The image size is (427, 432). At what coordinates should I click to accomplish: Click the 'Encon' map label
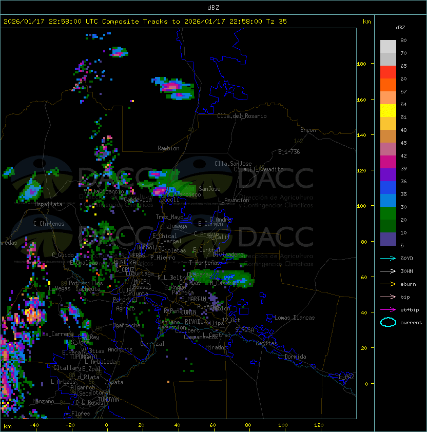click(308, 130)
